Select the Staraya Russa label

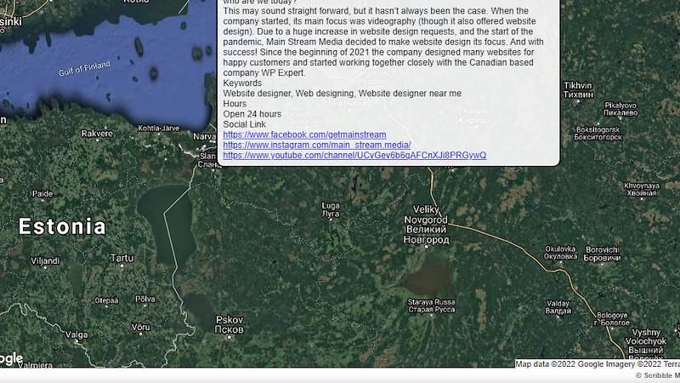click(x=433, y=305)
